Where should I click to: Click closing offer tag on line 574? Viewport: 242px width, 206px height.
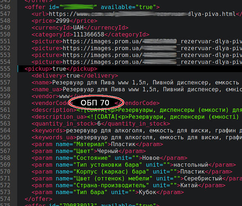coord(38,199)
